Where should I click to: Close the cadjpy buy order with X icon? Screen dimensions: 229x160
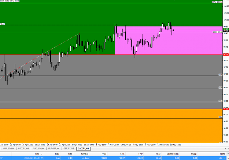(225, 158)
